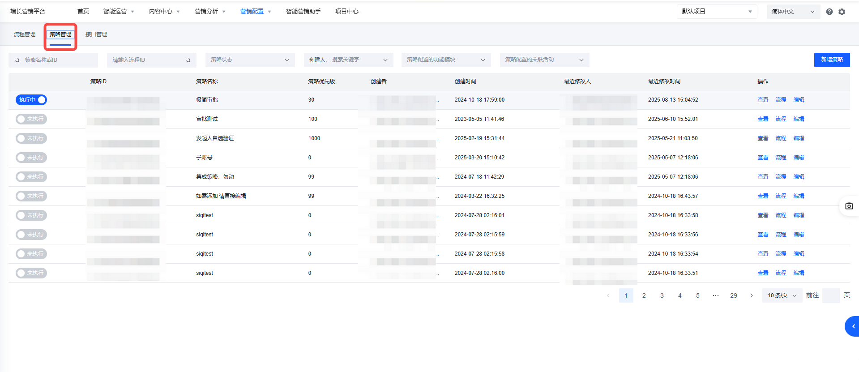The width and height of the screenshot is (859, 372).
Task: Open the 内容中心 menu
Action: [x=164, y=12]
